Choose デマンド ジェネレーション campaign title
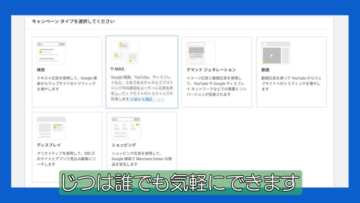Viewport: 360px width, 203px height. [x=211, y=70]
